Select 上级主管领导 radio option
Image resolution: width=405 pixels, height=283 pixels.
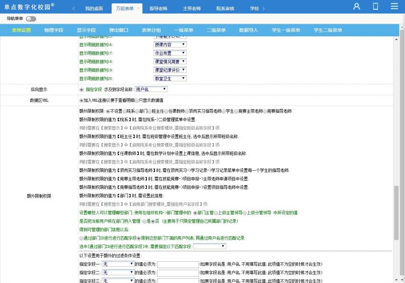pos(216,213)
